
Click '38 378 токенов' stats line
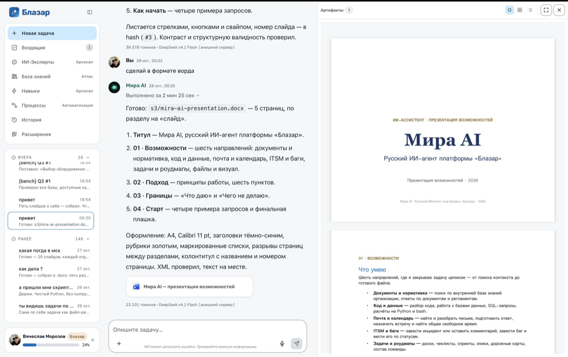coord(180,47)
